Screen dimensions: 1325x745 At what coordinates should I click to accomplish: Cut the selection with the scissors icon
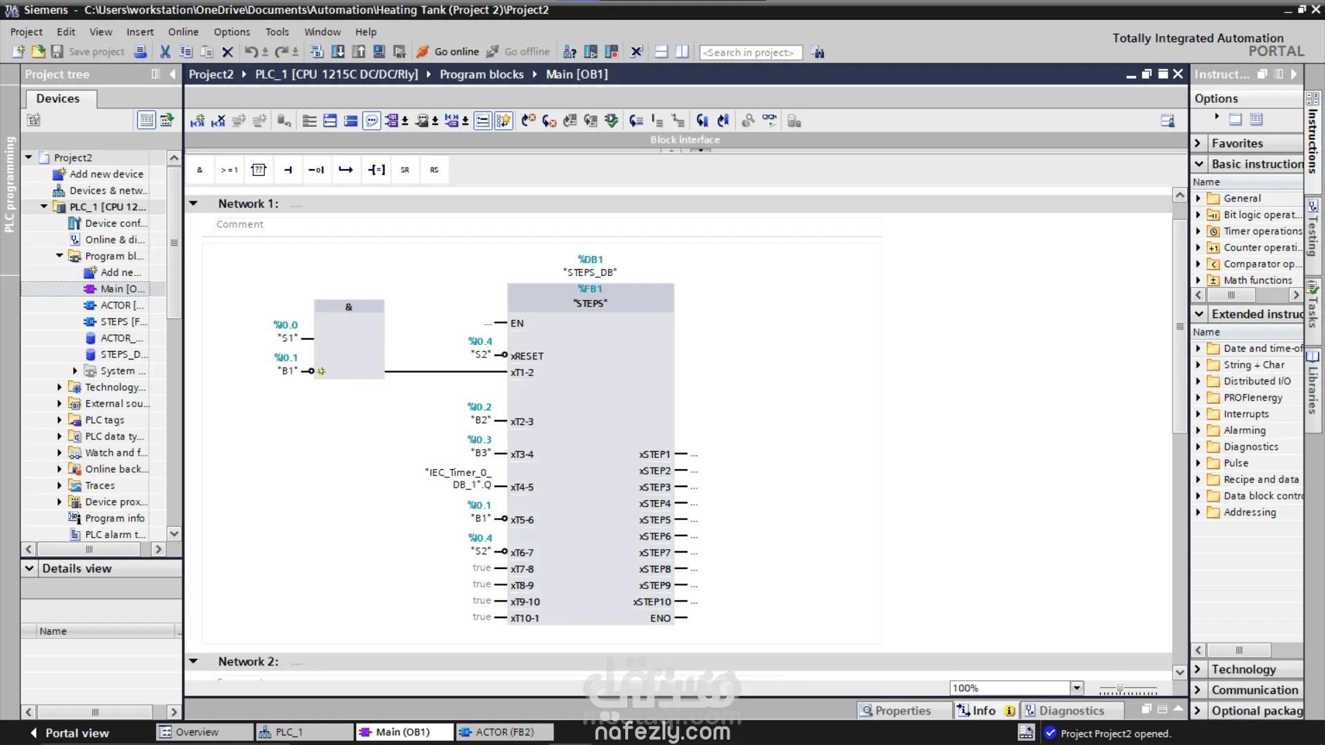point(165,52)
